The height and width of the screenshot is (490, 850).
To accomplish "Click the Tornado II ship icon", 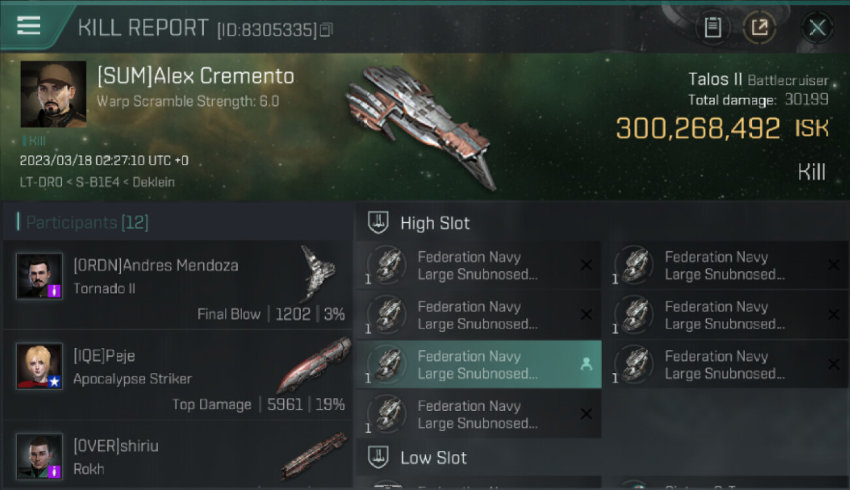I will (x=318, y=273).
